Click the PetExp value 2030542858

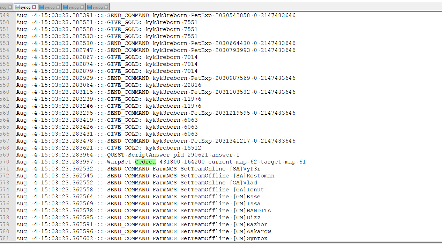coord(233,15)
